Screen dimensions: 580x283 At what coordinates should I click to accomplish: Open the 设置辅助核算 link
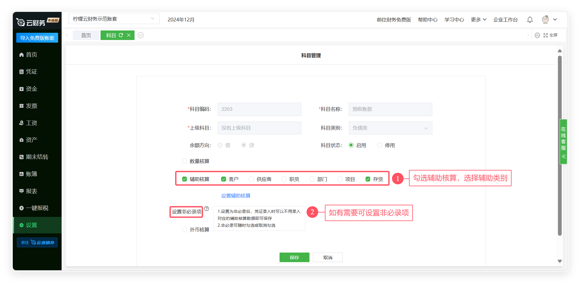pos(236,196)
